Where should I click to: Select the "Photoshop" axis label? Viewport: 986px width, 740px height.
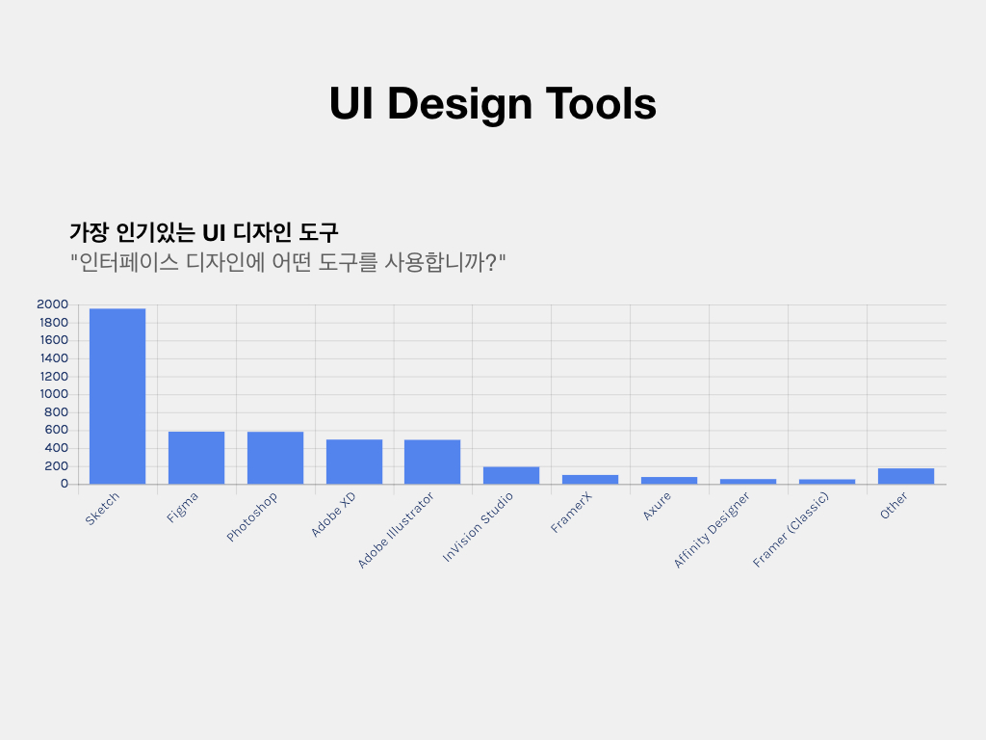coord(252,516)
